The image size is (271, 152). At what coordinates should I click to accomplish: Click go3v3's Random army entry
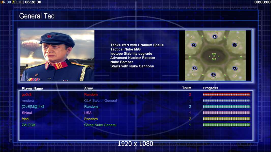pos(91,94)
